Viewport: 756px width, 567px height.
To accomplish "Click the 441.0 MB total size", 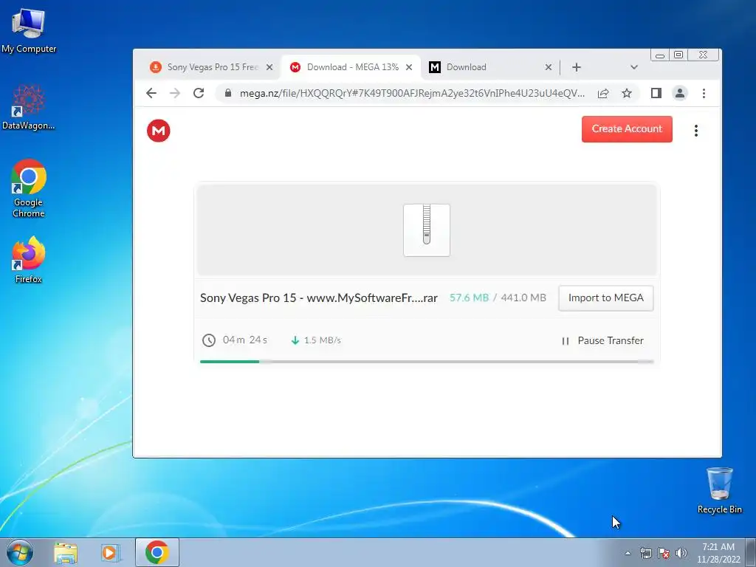I will tap(523, 298).
